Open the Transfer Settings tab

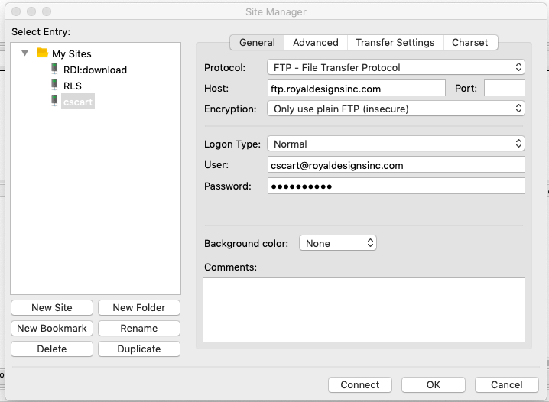tap(395, 42)
